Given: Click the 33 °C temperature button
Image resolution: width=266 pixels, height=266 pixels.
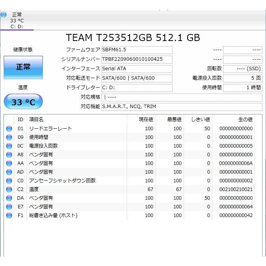Looking at the screenshot, I should [23, 102].
